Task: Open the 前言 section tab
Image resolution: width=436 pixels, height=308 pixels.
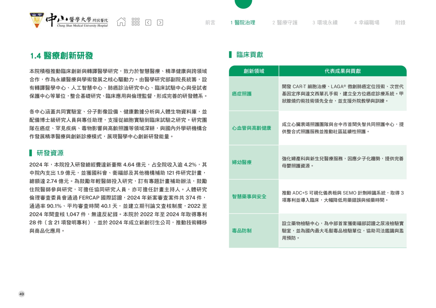Action: click(x=210, y=23)
